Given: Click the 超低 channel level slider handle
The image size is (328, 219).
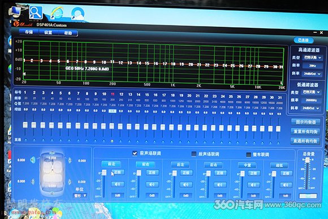Looking at the screenshot, I should point(274,174).
